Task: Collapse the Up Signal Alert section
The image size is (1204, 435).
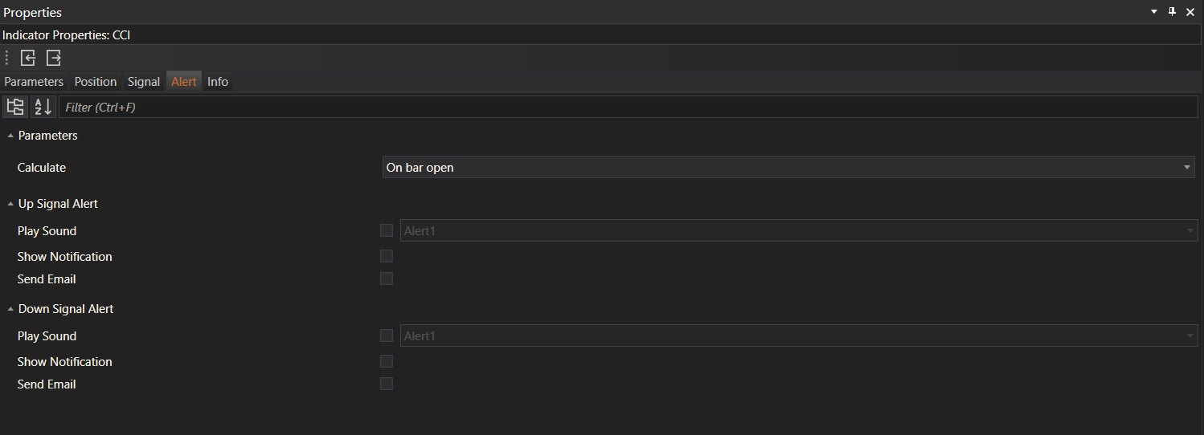Action: (x=10, y=205)
